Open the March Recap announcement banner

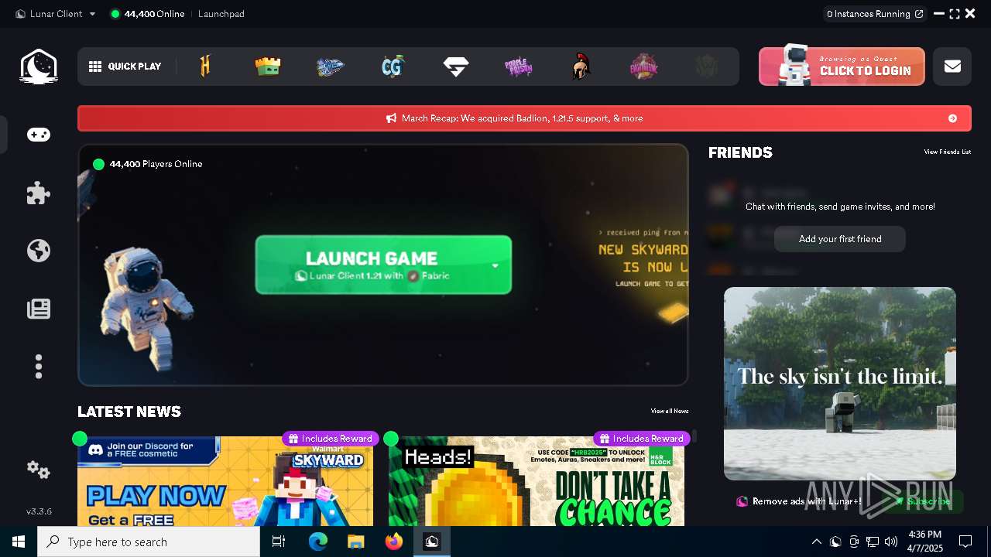point(524,118)
